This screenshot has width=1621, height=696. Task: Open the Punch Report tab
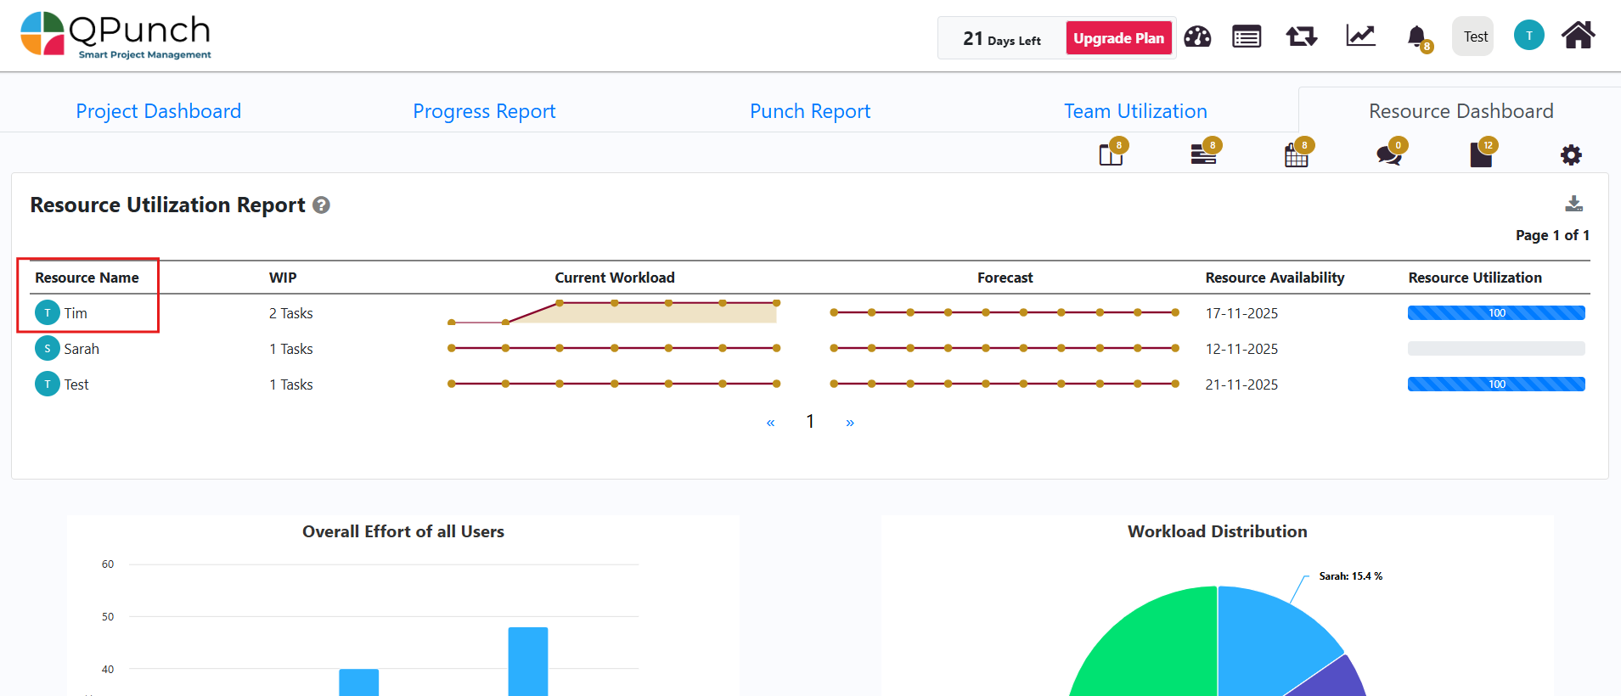point(810,111)
